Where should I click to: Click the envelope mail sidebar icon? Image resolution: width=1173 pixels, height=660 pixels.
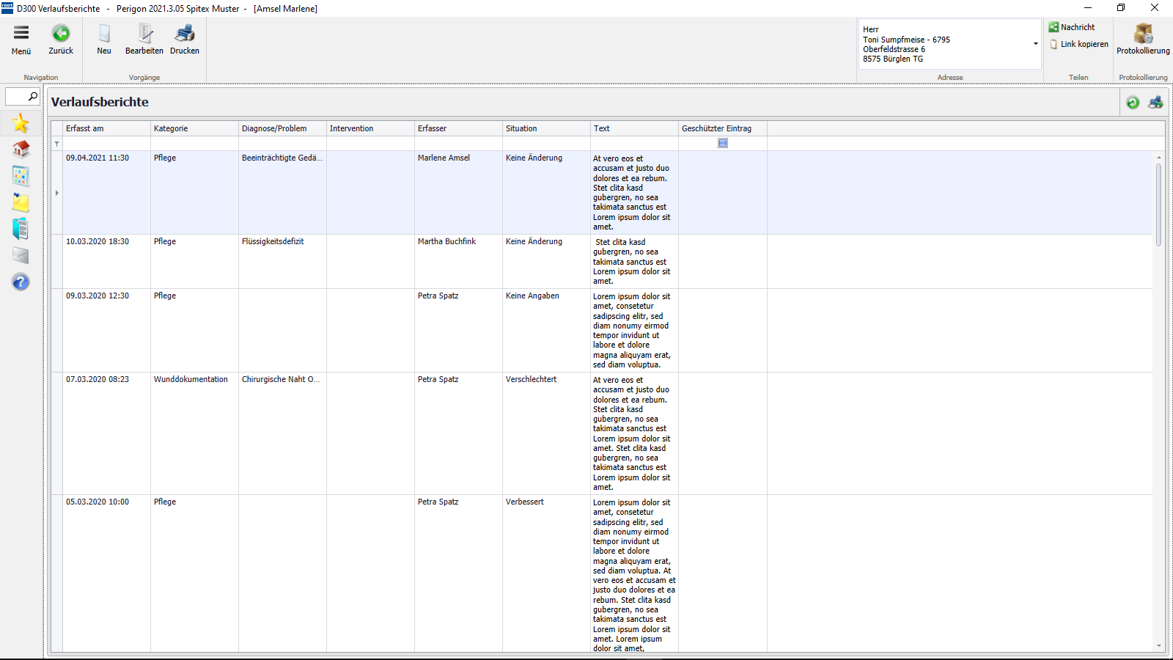pyautogui.click(x=21, y=255)
